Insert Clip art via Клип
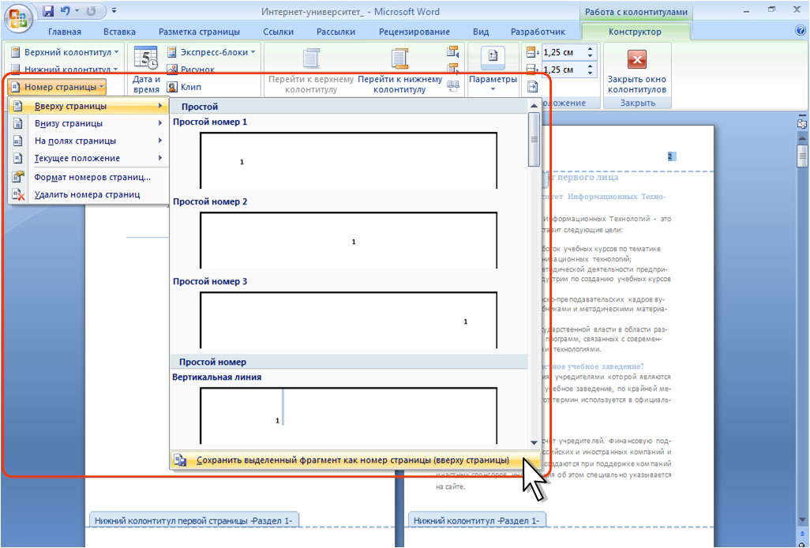 click(185, 87)
